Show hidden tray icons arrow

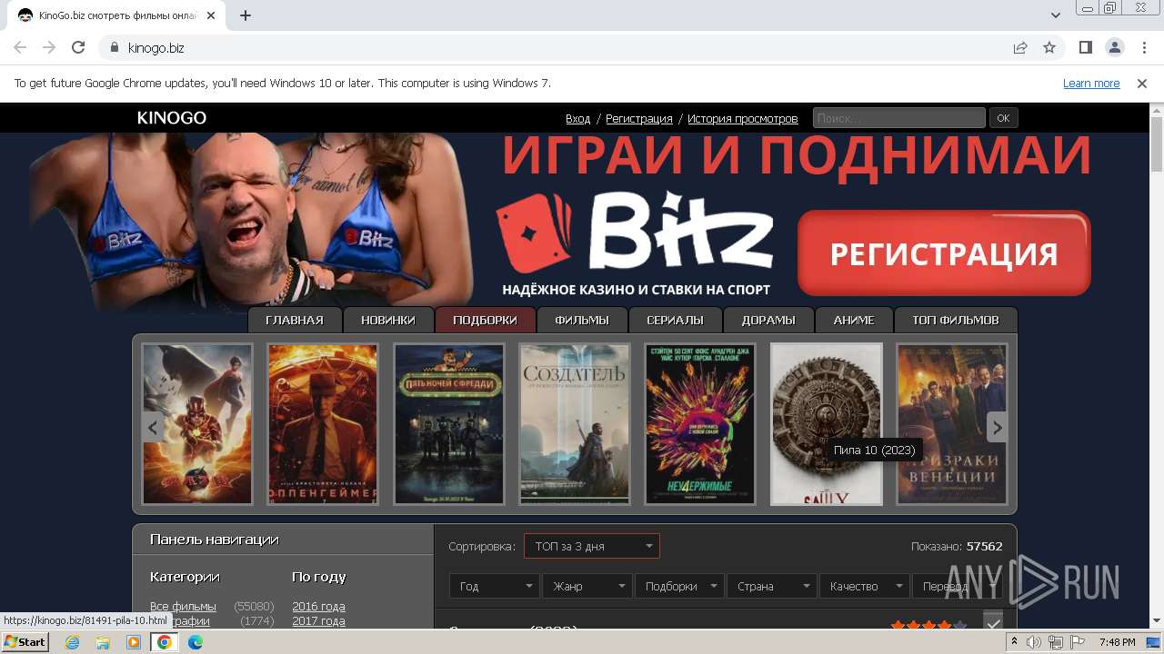1015,642
